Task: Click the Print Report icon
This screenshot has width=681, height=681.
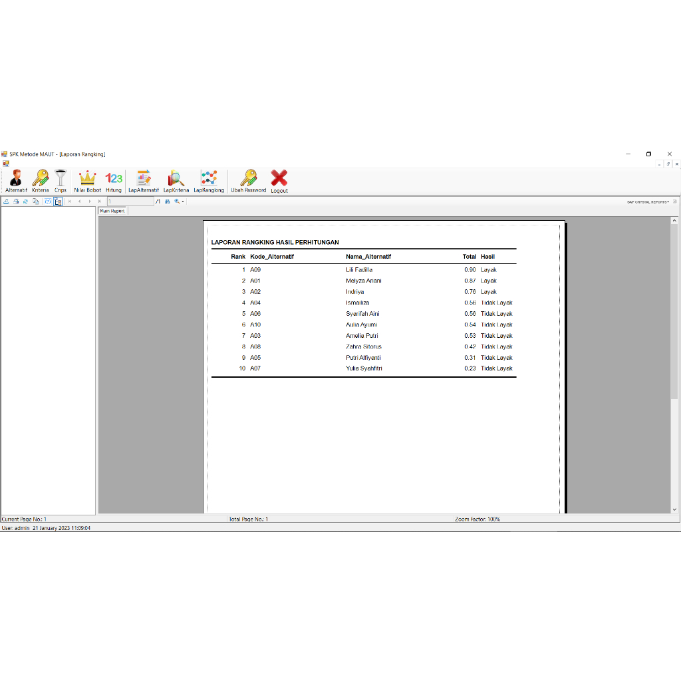Action: click(x=16, y=202)
